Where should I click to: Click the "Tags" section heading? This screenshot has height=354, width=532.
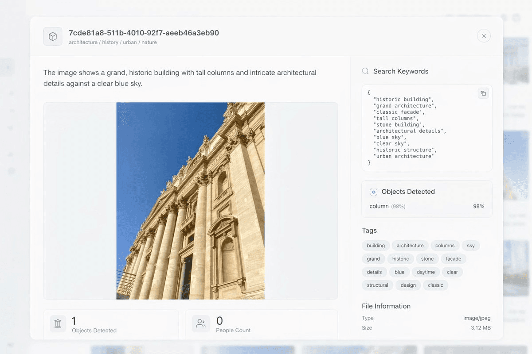[369, 231]
